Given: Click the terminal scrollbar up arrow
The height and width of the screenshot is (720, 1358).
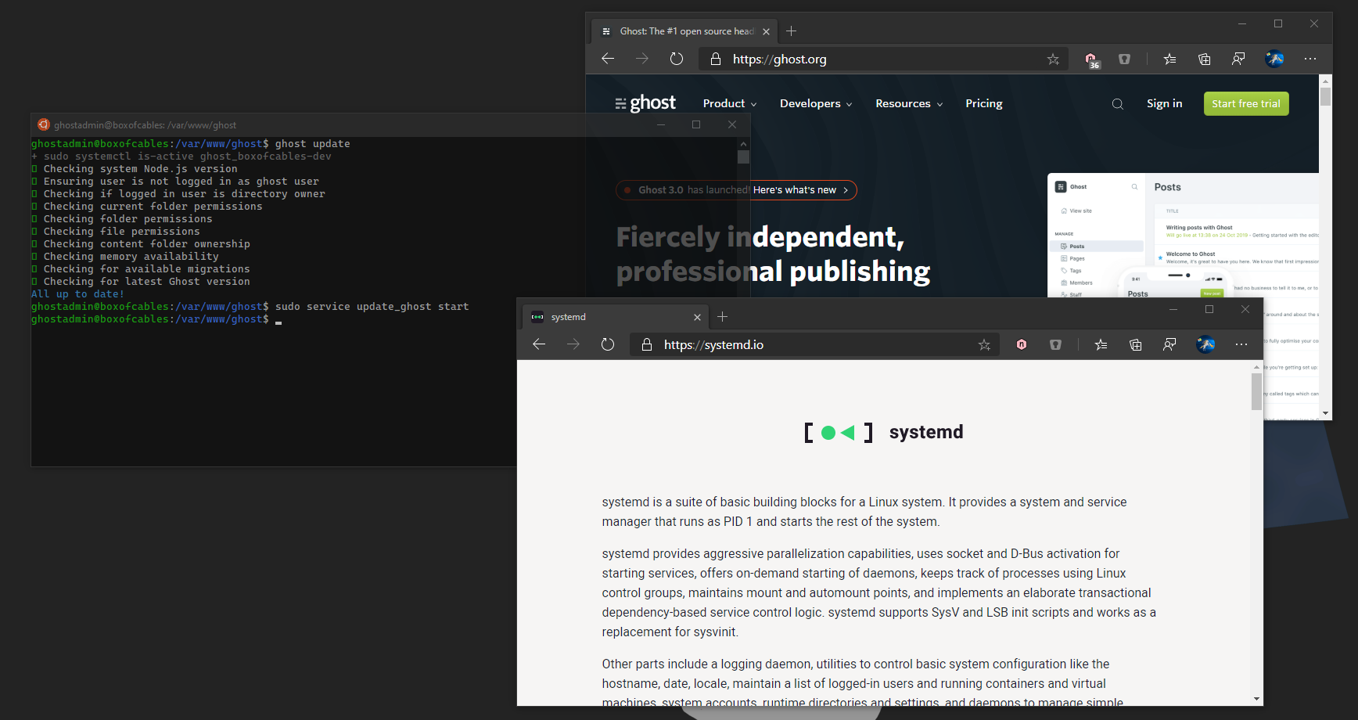Looking at the screenshot, I should (x=743, y=144).
